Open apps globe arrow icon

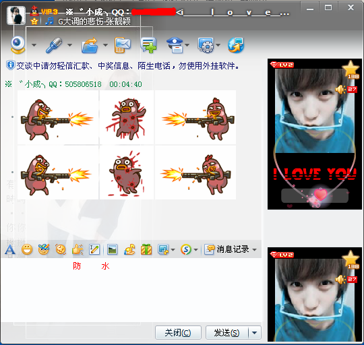pos(236,45)
